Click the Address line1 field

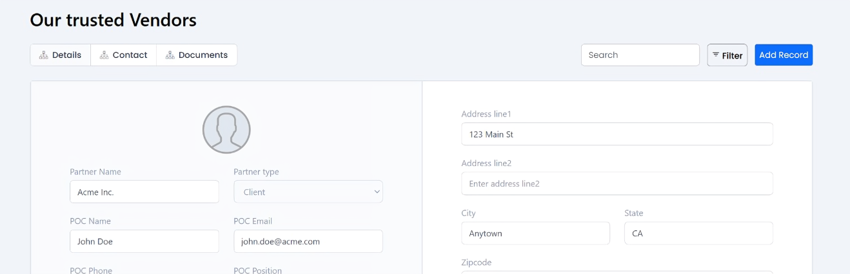617,134
